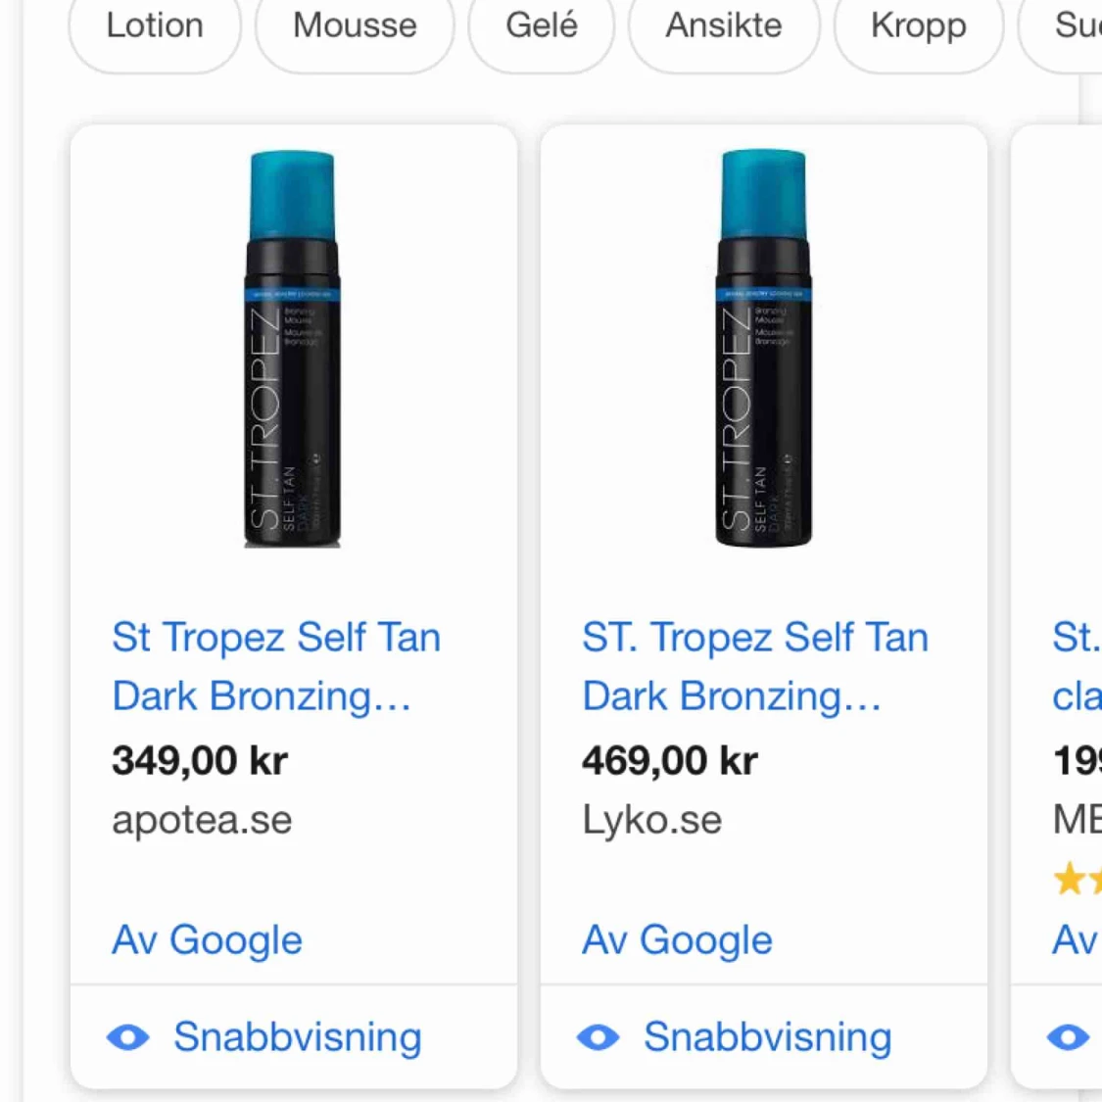Click the eye icon under apotea.se product

tap(128, 1037)
